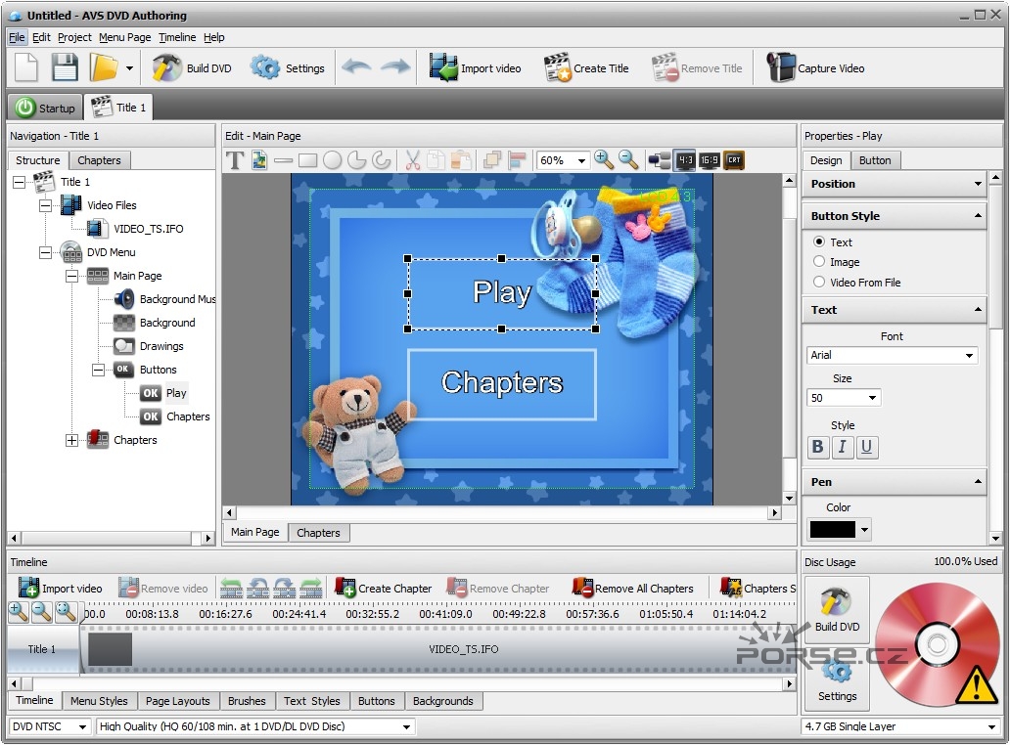1010x745 pixels.
Task: Select the Text tool in the editor toolbar
Action: (234, 160)
